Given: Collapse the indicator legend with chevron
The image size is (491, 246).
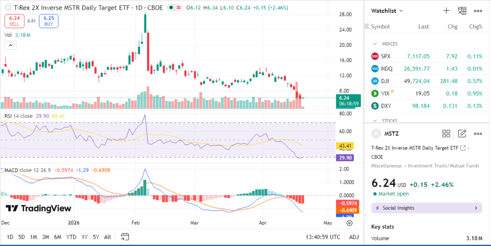Looking at the screenshot, I should pyautogui.click(x=11, y=45).
